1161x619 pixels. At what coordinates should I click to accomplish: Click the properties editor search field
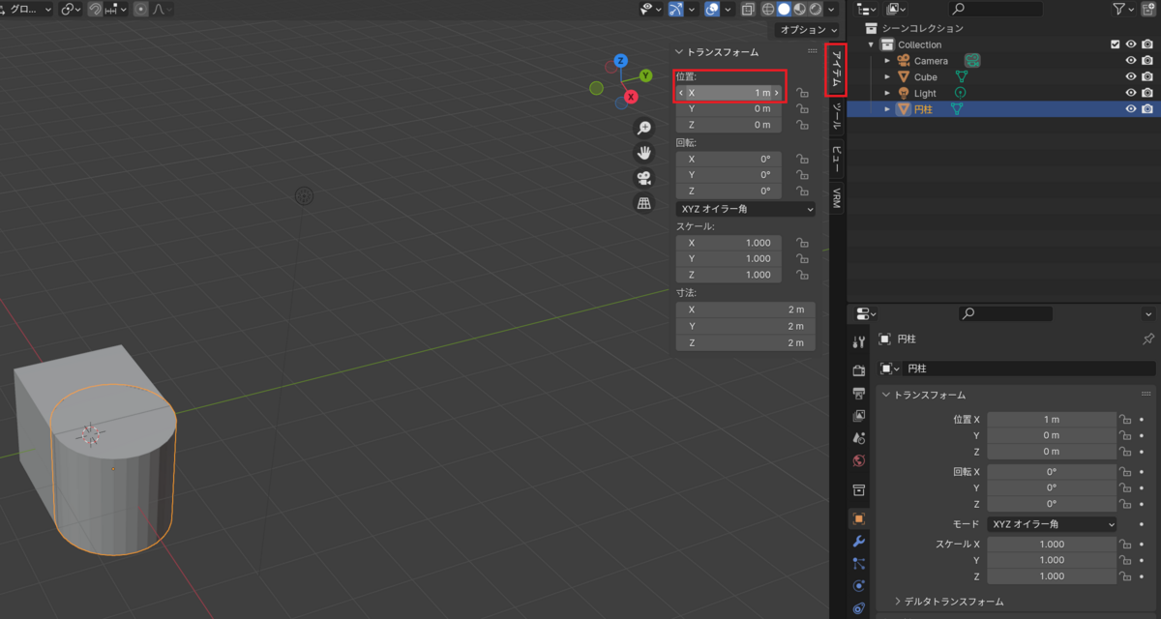click(1005, 314)
